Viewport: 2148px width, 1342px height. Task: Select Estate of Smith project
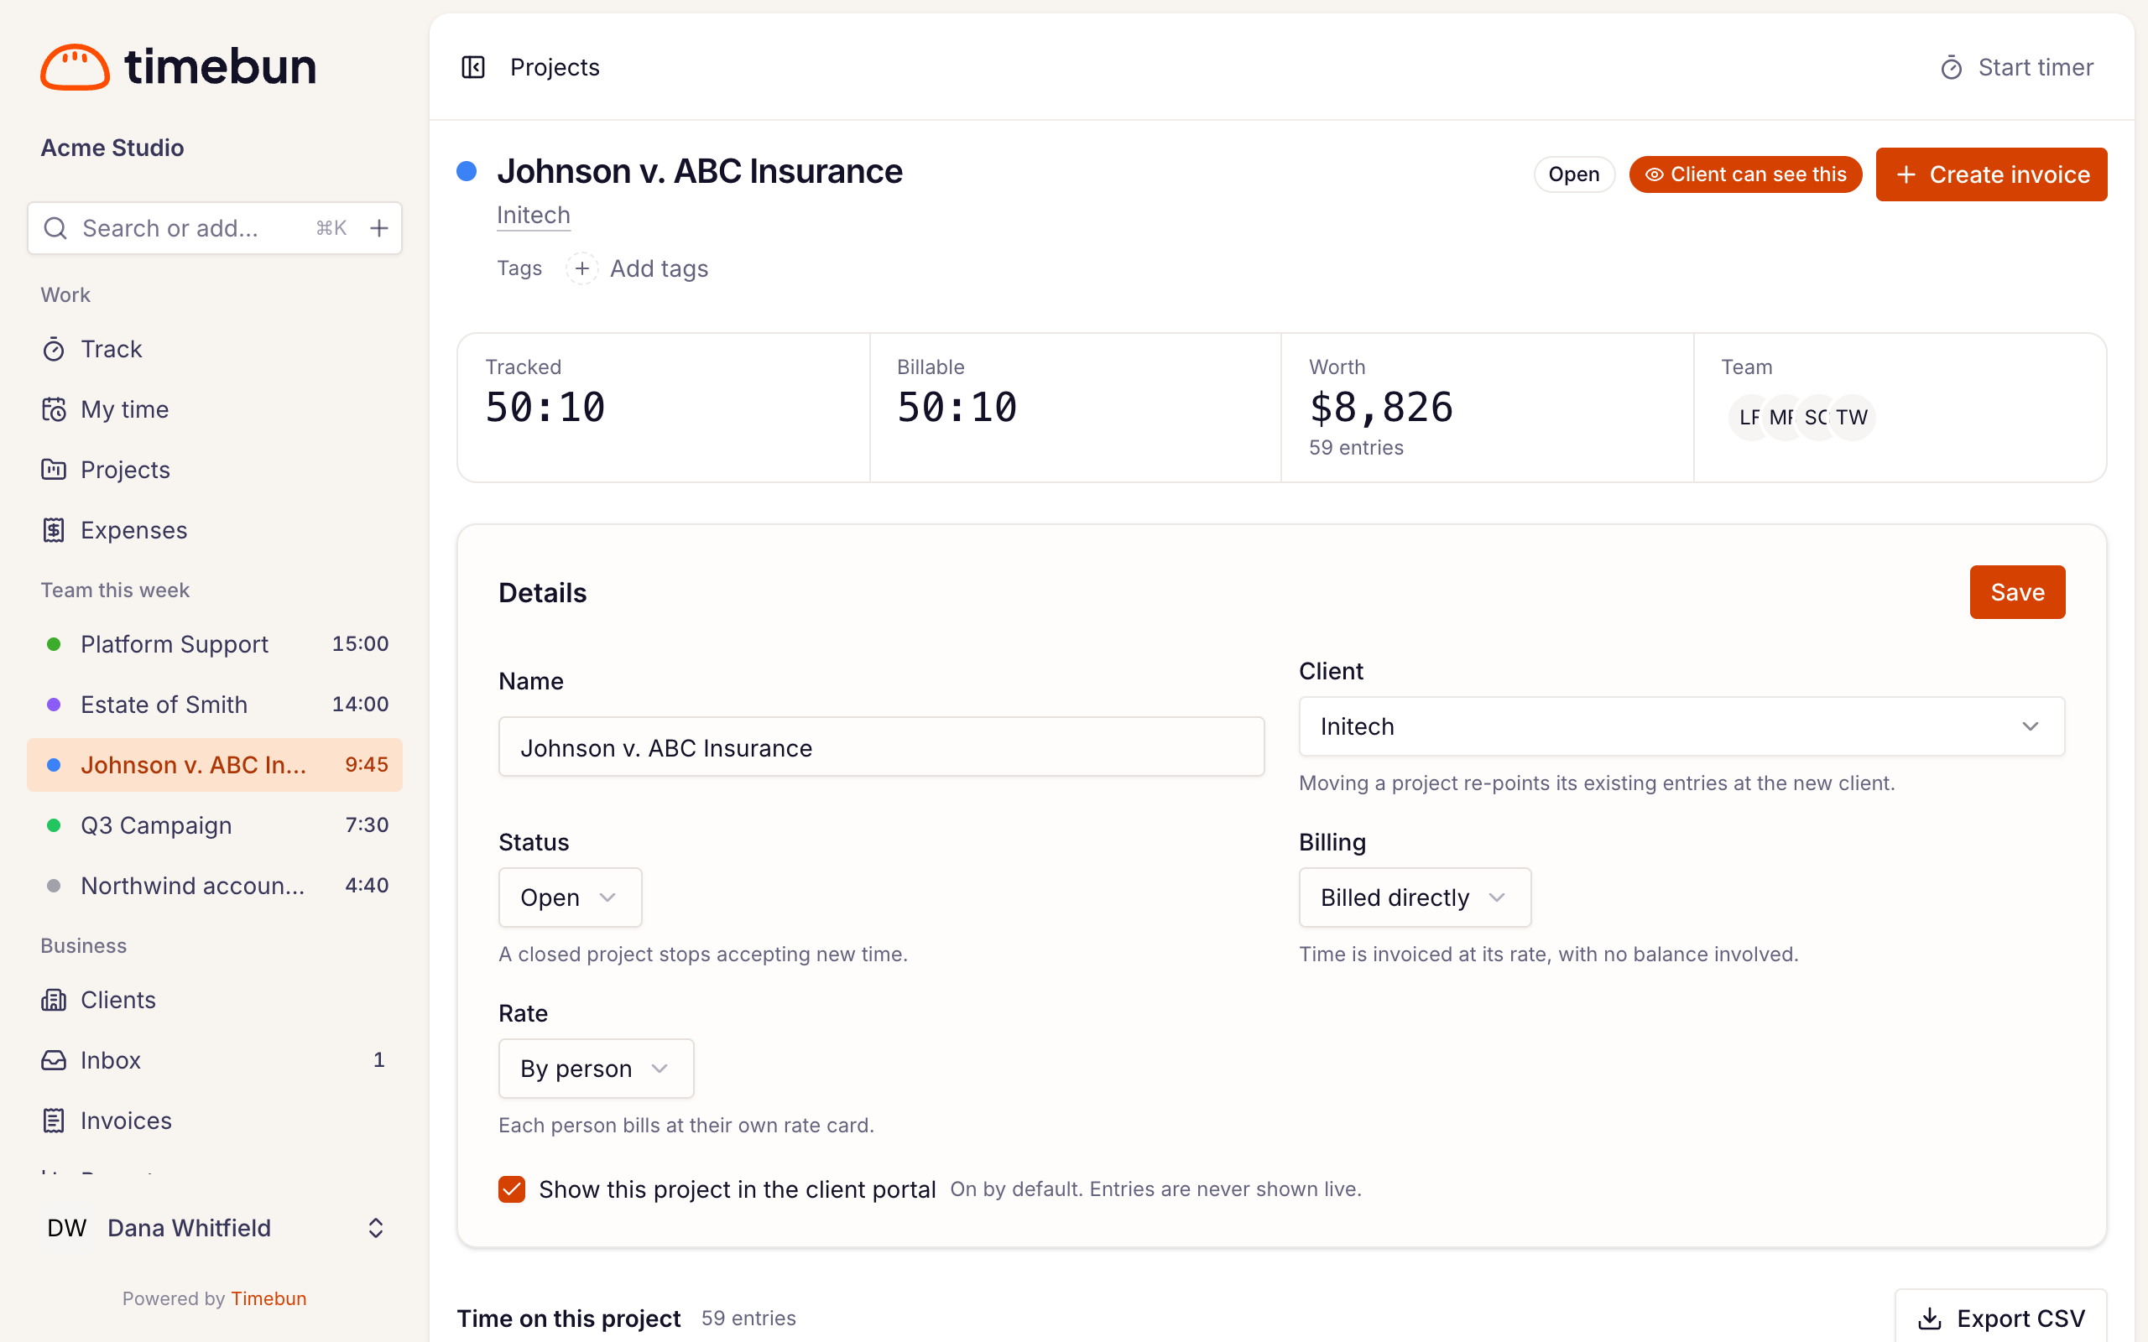[215, 704]
